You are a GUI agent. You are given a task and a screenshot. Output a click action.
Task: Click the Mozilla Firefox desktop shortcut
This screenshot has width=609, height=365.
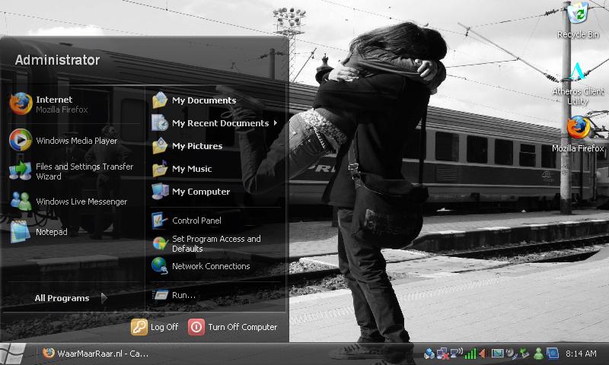point(578,133)
